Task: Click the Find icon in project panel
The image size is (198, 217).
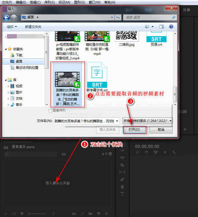Action: click(x=82, y=214)
